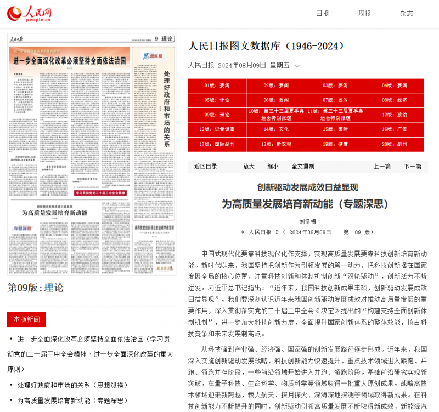Viewport: 439px width, 412px height.
Task: Open 11版 第三十三届夏季奥运会特别报道
Action: point(335,115)
